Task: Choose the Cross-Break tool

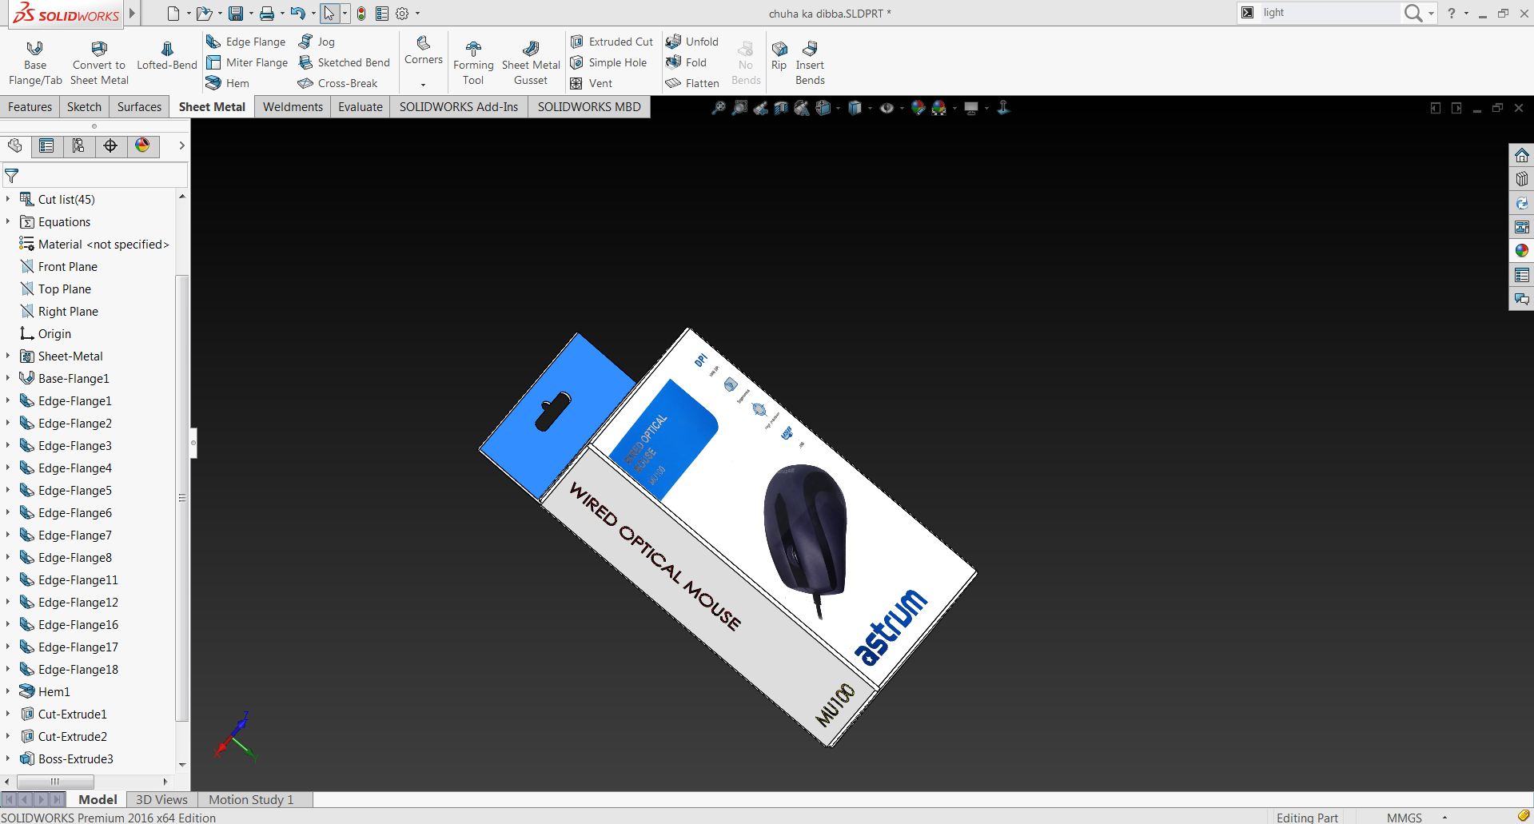Action: (x=337, y=83)
